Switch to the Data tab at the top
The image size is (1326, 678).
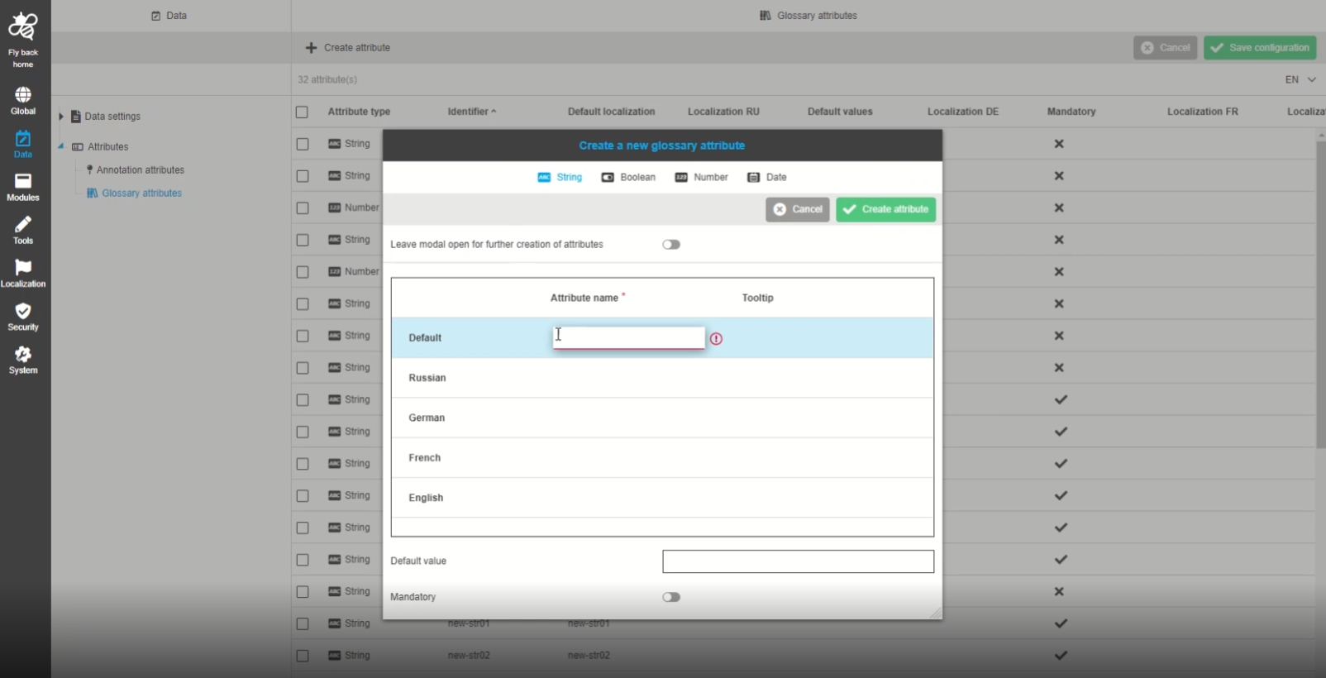[169, 16]
